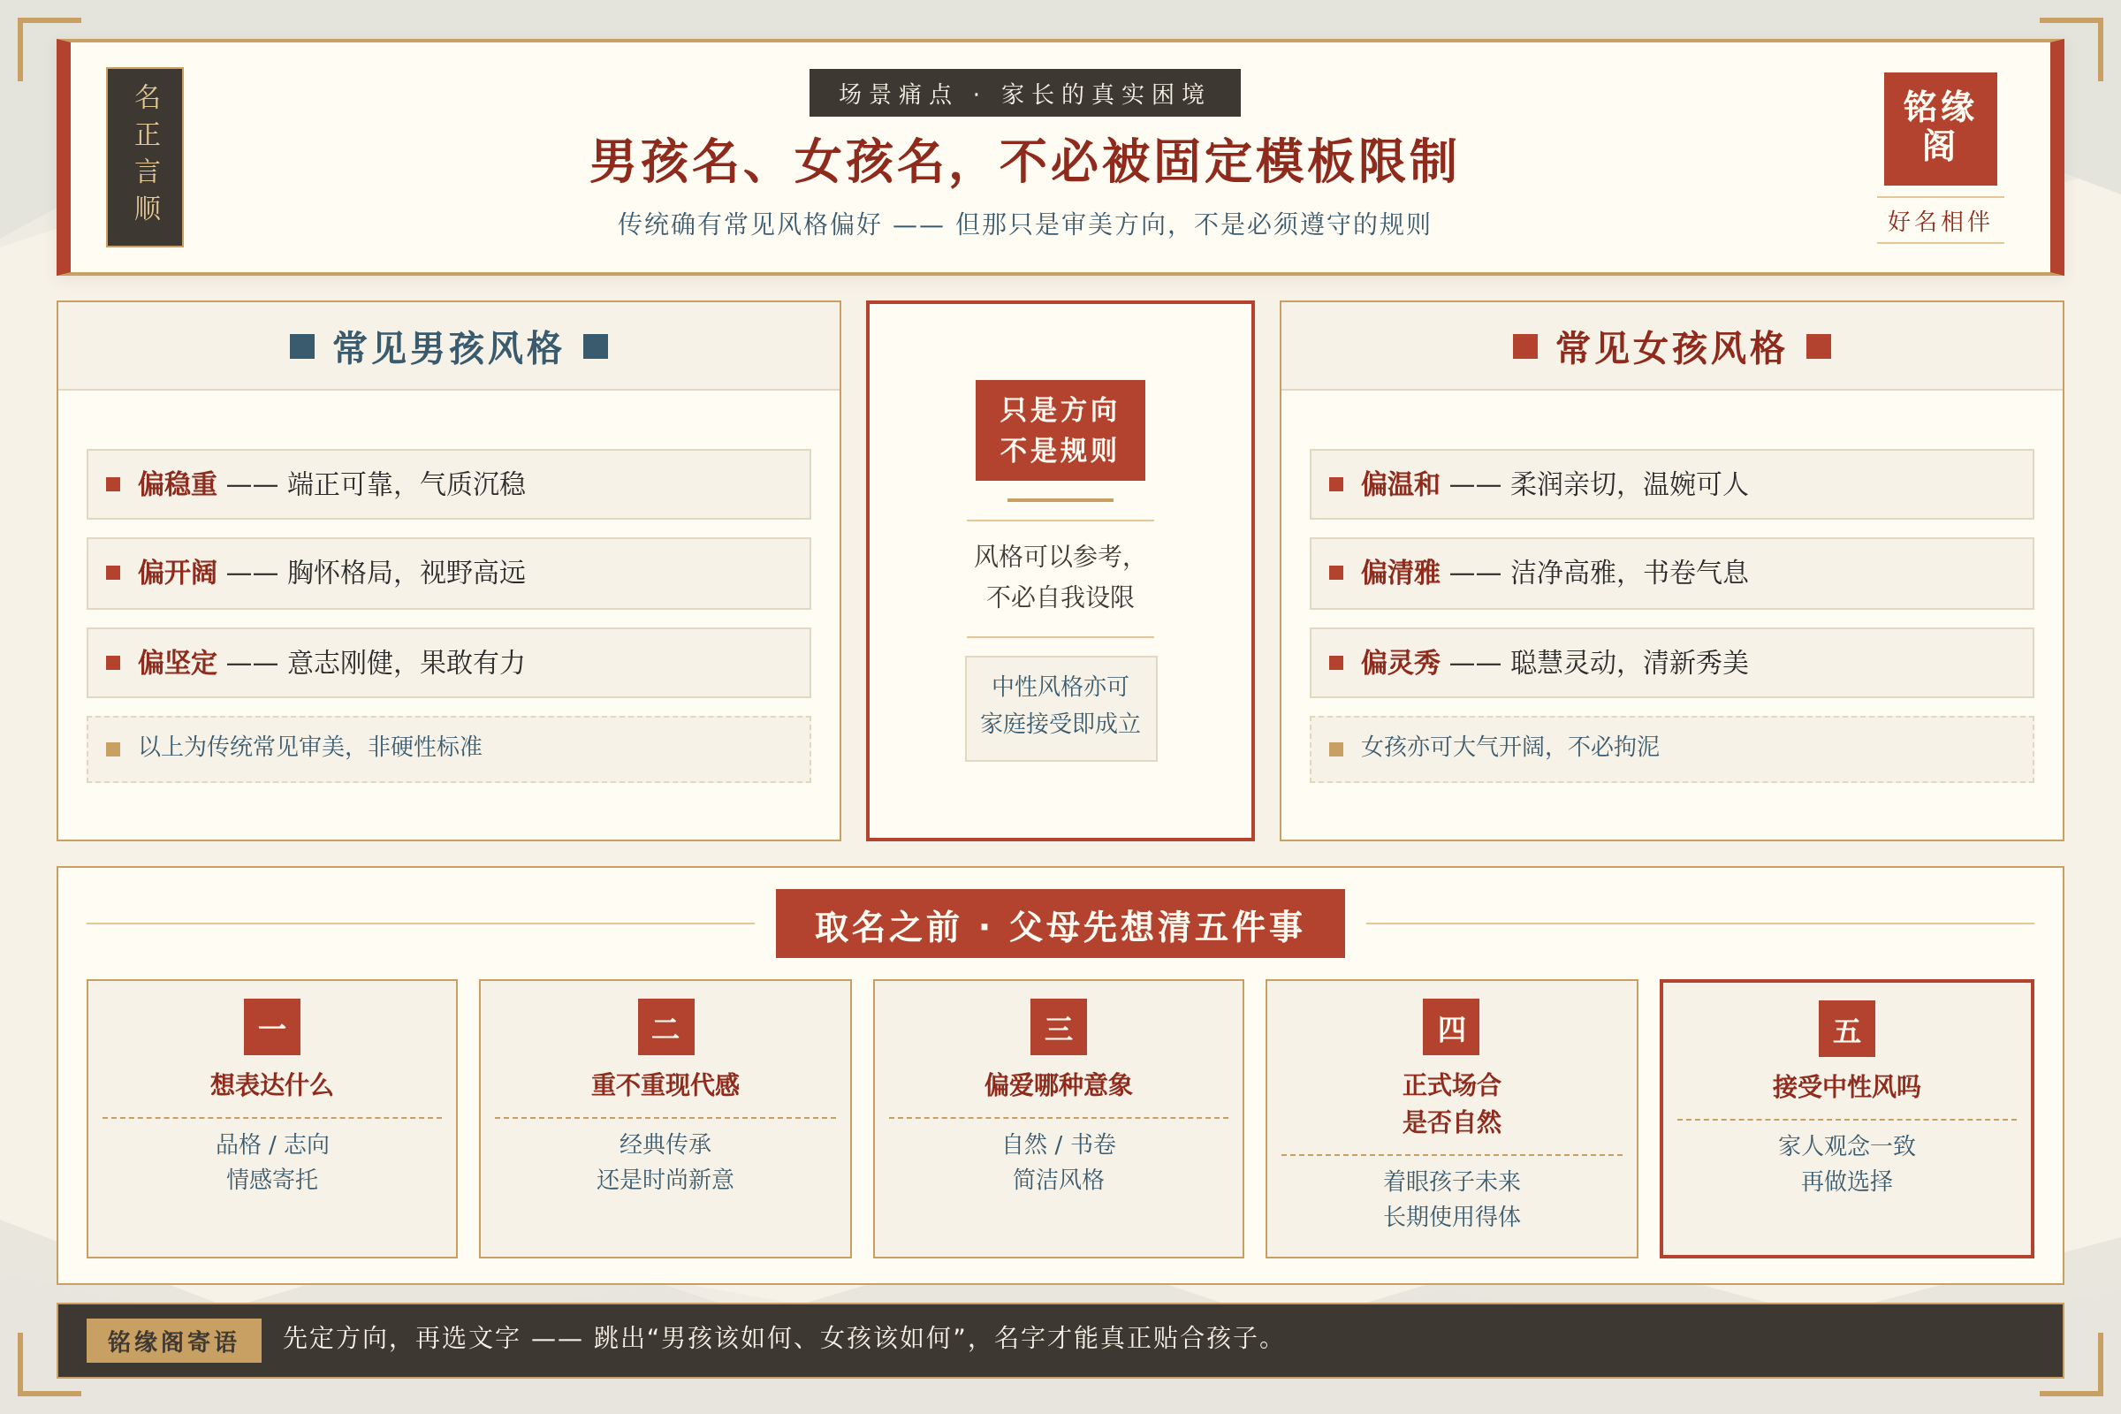Click the numbered badge 四

click(1451, 1026)
